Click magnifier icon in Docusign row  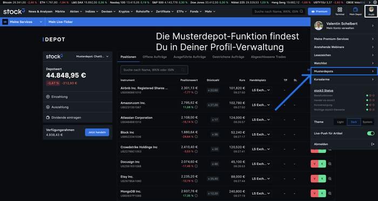point(330,164)
